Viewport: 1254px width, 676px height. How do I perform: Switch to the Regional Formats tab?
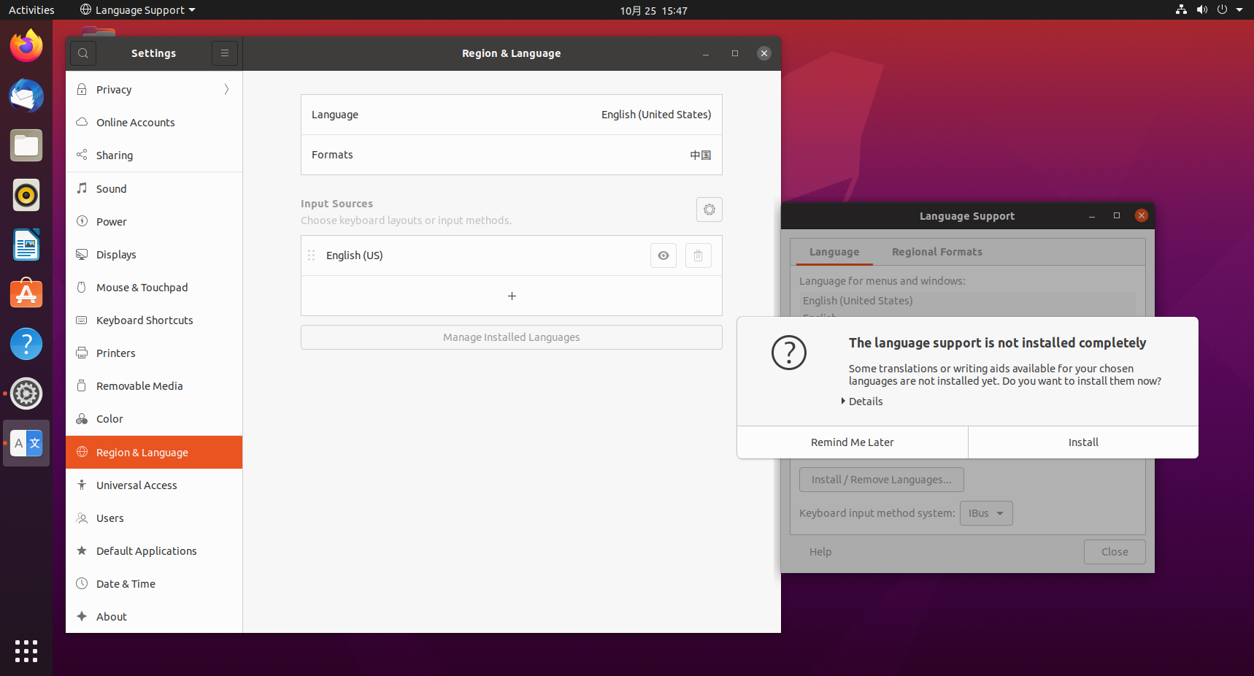tap(936, 252)
